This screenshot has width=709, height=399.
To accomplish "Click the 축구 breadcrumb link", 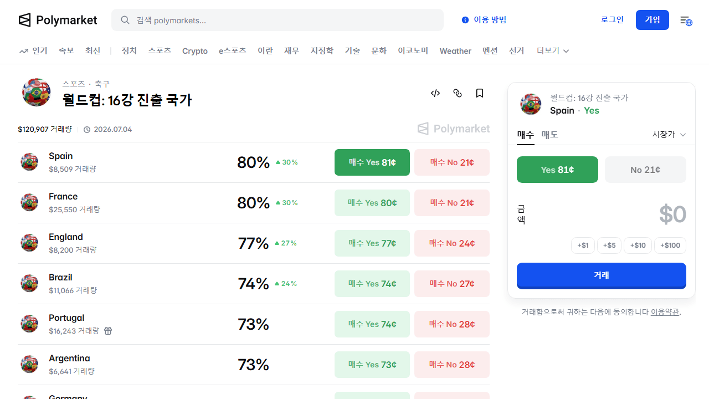I will pos(102,84).
